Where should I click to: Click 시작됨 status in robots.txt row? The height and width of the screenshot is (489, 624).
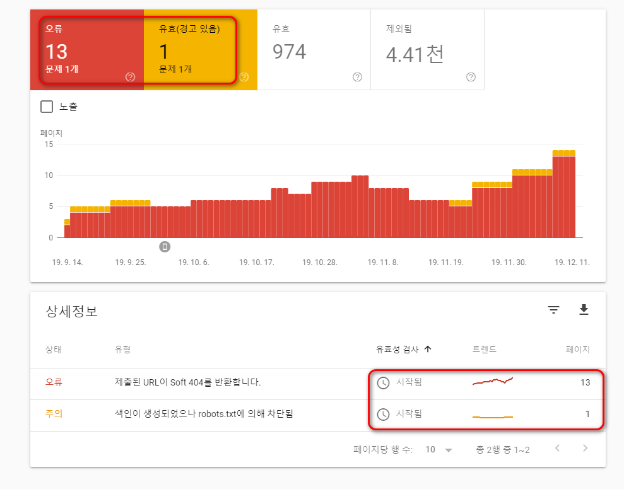tap(409, 414)
